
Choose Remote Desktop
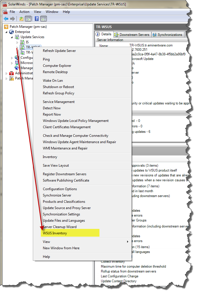tap(55, 72)
